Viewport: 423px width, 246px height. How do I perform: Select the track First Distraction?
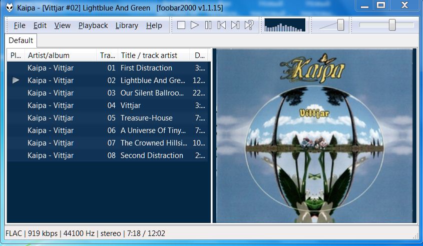tap(146, 68)
